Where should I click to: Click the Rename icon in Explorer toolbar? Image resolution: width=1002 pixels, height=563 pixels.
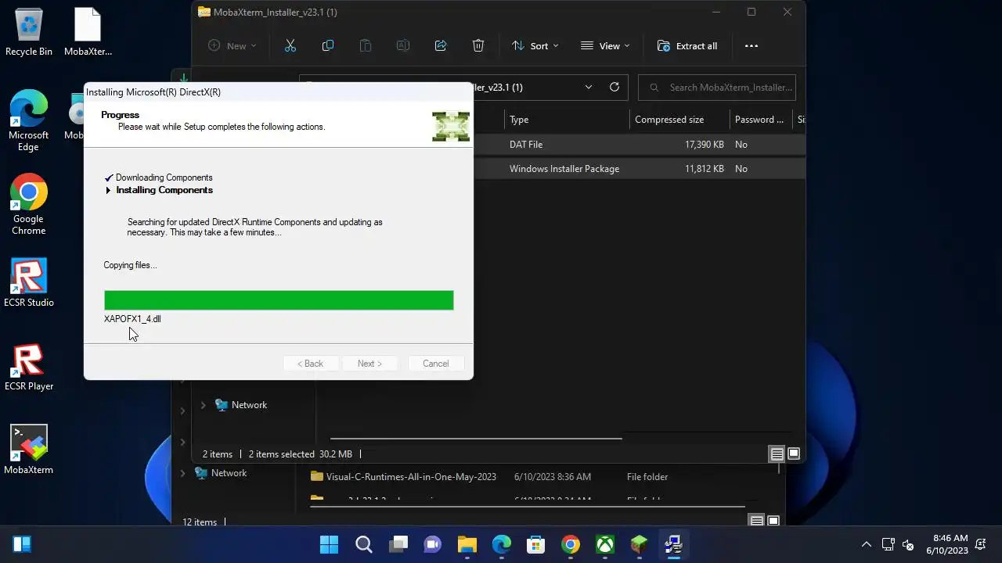click(403, 46)
